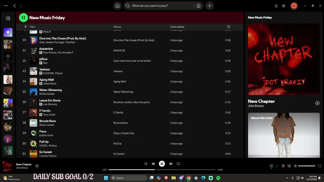The height and width of the screenshot is (182, 324).
Task: Go forward with the right arrow
Action: click(21, 6)
